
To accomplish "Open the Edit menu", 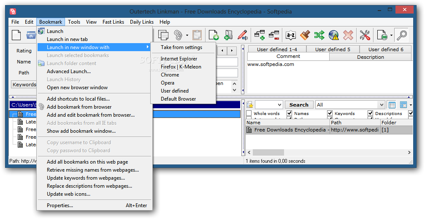I will (29, 22).
